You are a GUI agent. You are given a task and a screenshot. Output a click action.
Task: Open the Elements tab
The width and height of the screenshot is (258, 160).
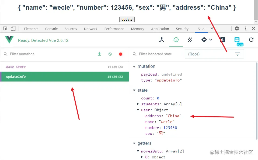(x=31, y=29)
